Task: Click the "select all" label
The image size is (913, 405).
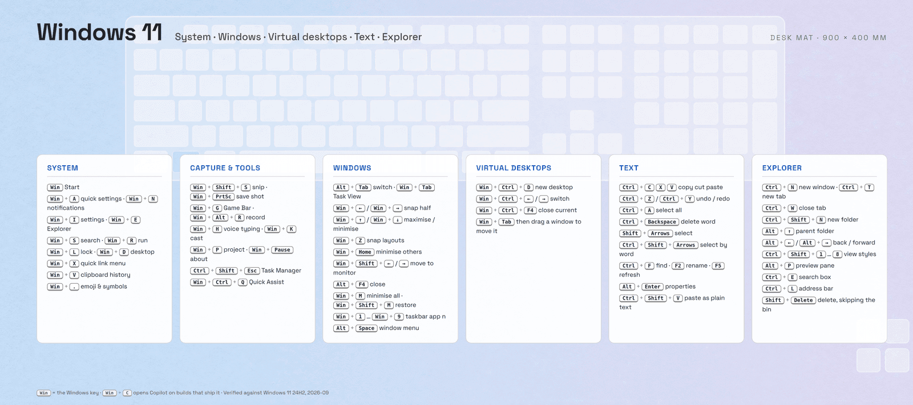Action: pos(668,210)
